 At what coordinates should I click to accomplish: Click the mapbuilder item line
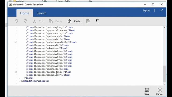point(48,75)
